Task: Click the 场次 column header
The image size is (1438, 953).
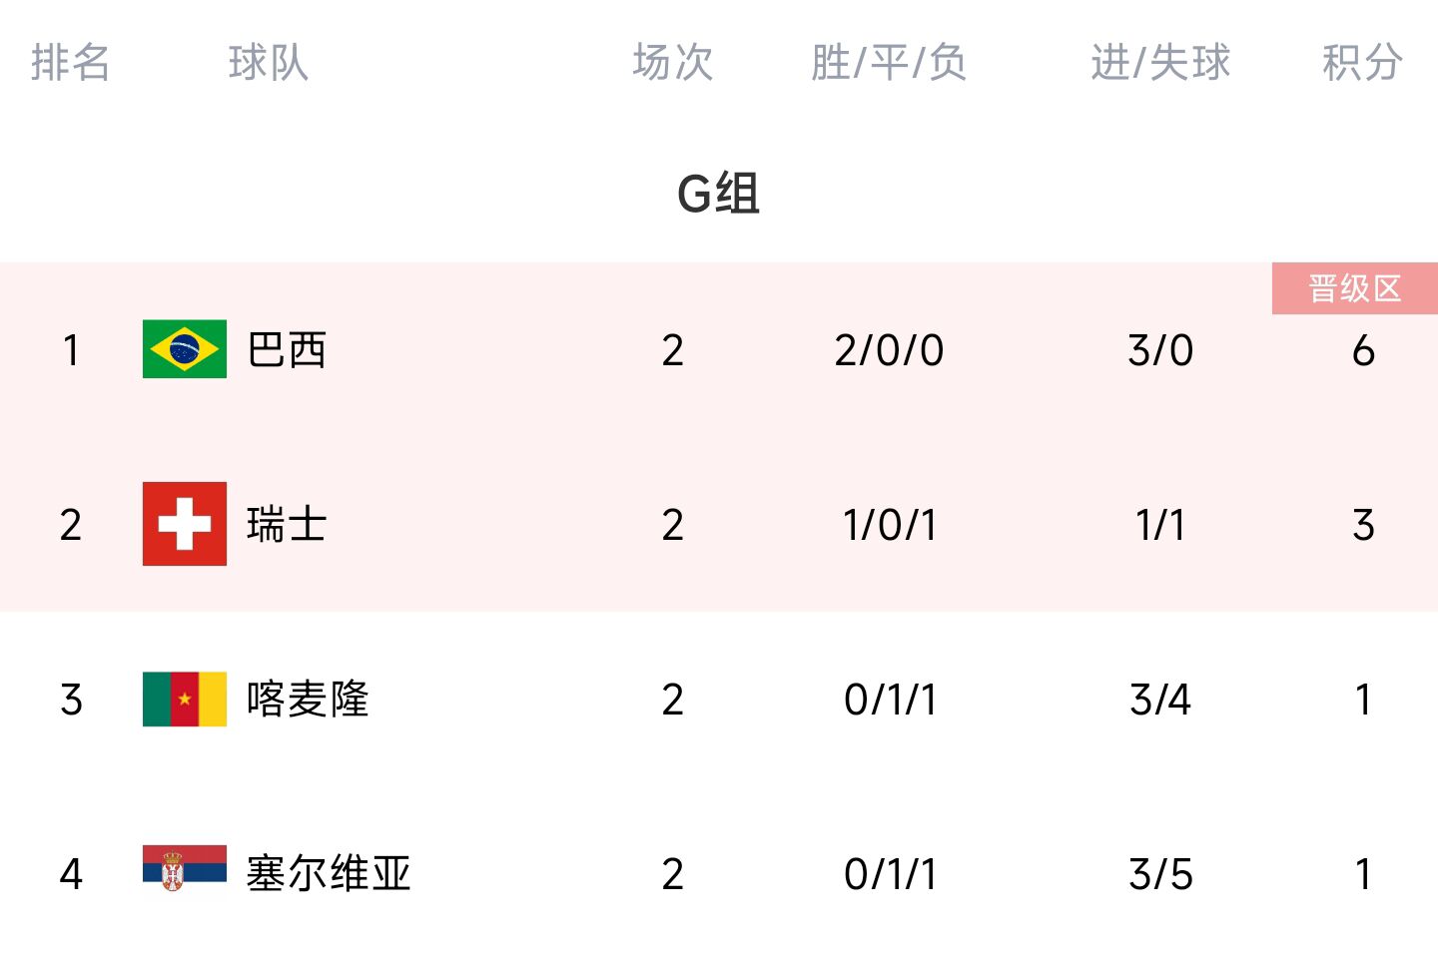Action: (673, 62)
